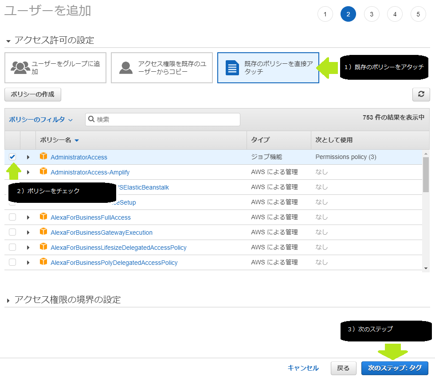
Task: Expand the AlexaForBusinessGatewayExecution row details
Action: pyautogui.click(x=28, y=233)
